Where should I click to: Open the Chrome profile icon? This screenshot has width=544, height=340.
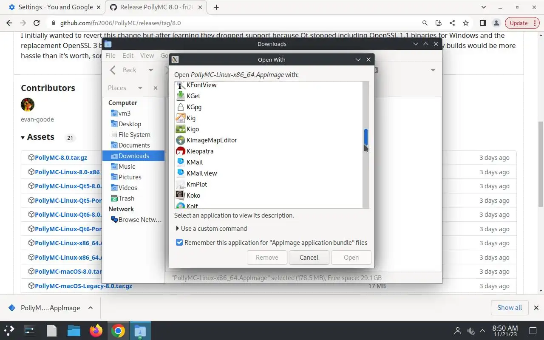(496, 23)
